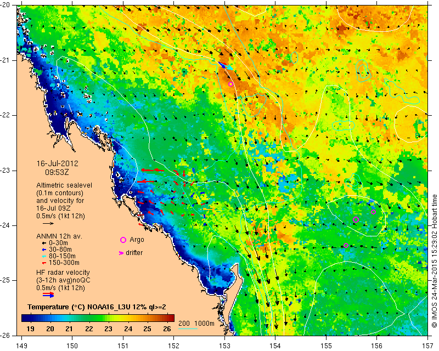Click the magenta Argo circle in the legend
Image resolution: width=439 pixels, height=351 pixels.
123,240
